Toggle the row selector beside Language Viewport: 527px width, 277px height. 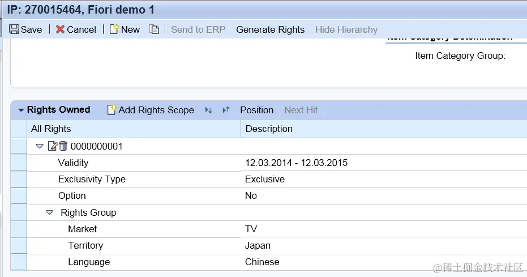[x=19, y=262]
